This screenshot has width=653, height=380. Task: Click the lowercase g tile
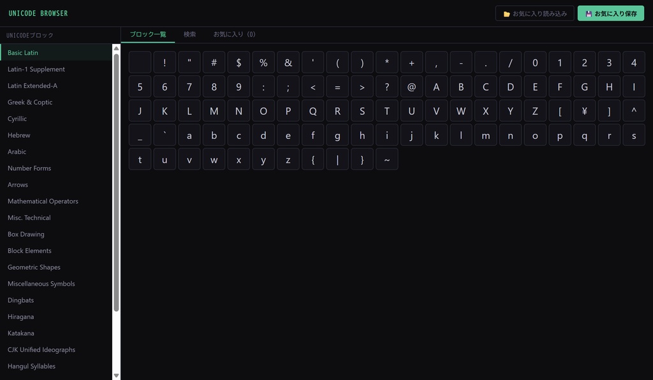click(x=337, y=135)
